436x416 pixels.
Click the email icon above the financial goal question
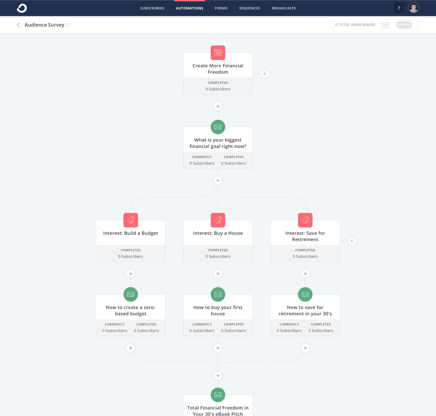click(x=218, y=127)
